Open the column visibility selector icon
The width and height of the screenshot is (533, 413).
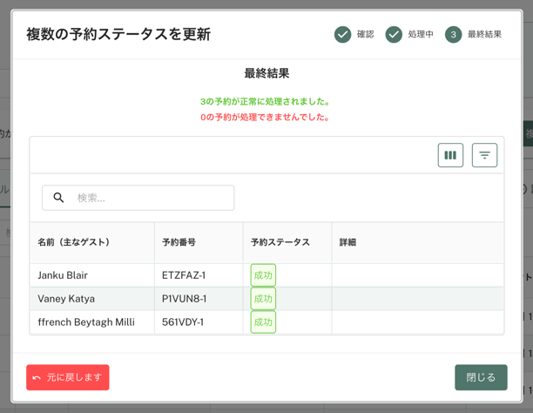point(450,155)
